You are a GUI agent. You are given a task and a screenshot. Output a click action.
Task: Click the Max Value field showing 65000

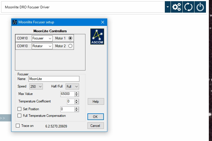[67, 94]
